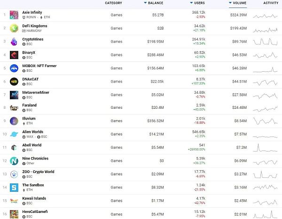
Task: Open the Illuvium game icon
Action: [x=14, y=121]
